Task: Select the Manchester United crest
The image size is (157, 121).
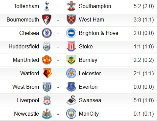Action: pyautogui.click(x=47, y=60)
